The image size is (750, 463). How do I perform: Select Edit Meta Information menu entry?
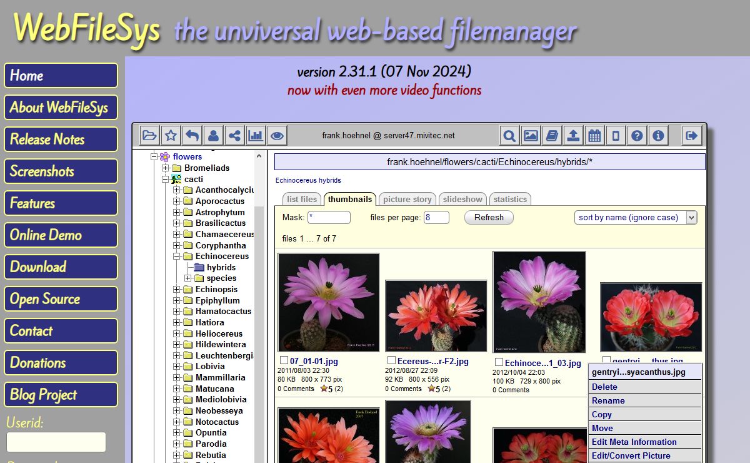(x=645, y=442)
